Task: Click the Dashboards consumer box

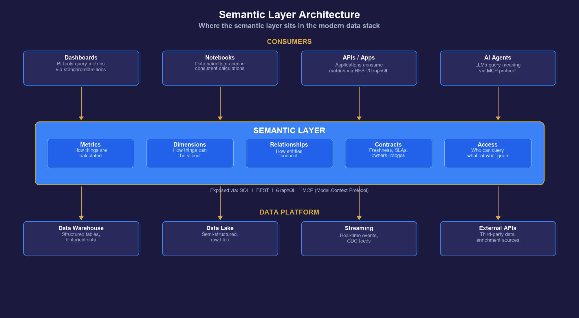Action: coord(81,68)
